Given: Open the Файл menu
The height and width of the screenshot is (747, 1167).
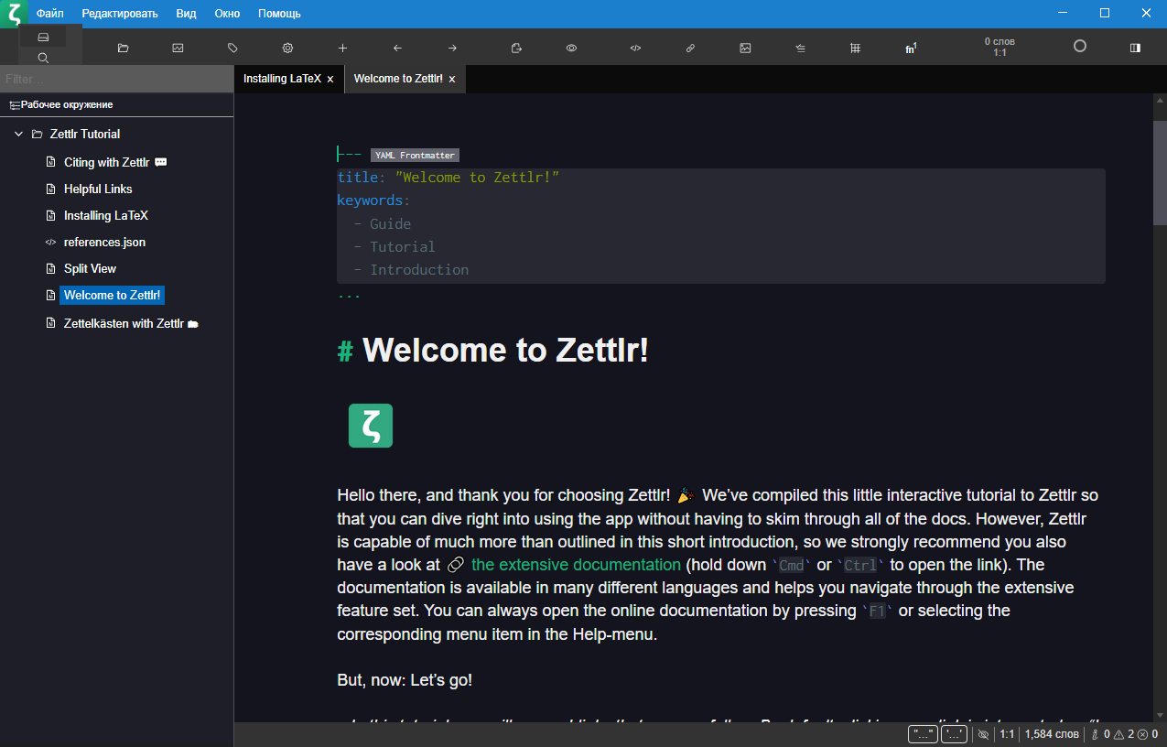Looking at the screenshot, I should coord(50,14).
